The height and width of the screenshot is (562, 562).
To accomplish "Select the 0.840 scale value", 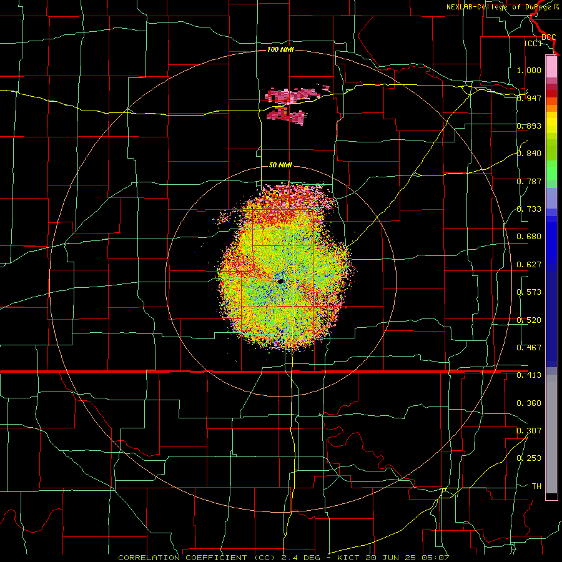I will (529, 154).
